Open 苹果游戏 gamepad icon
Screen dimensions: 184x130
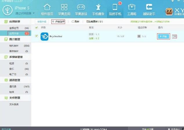pos(81,7)
